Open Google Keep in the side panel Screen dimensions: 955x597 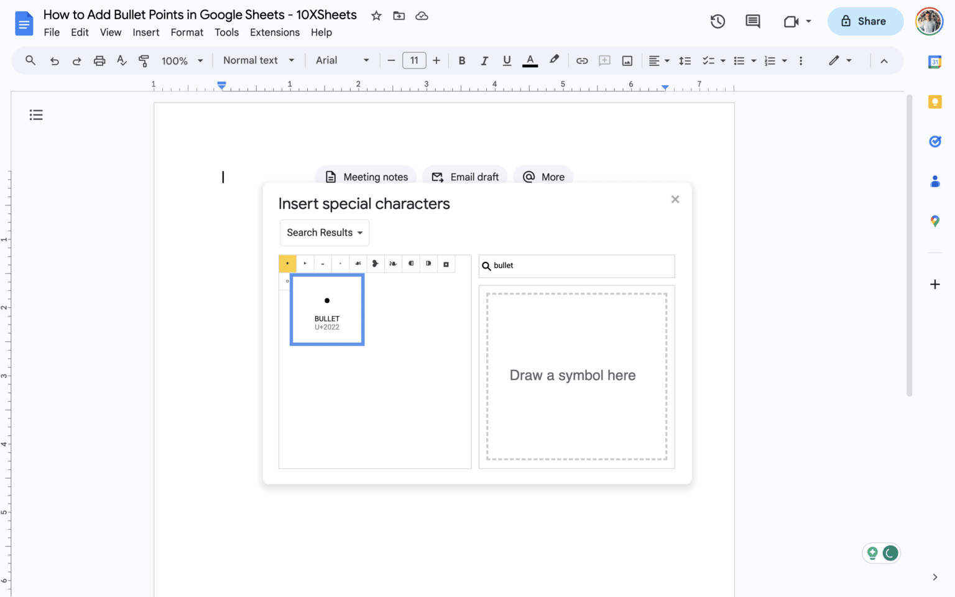tap(935, 101)
